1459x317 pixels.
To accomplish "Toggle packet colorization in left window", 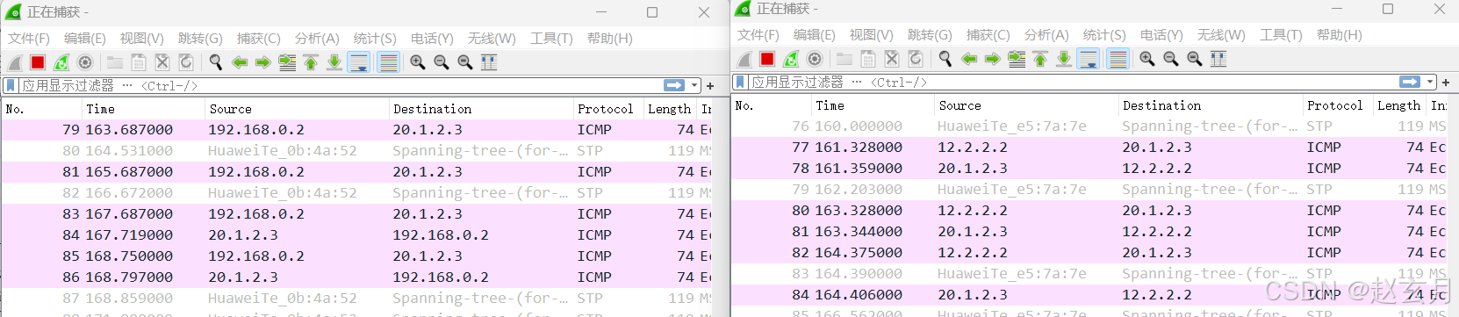I will pyautogui.click(x=388, y=62).
